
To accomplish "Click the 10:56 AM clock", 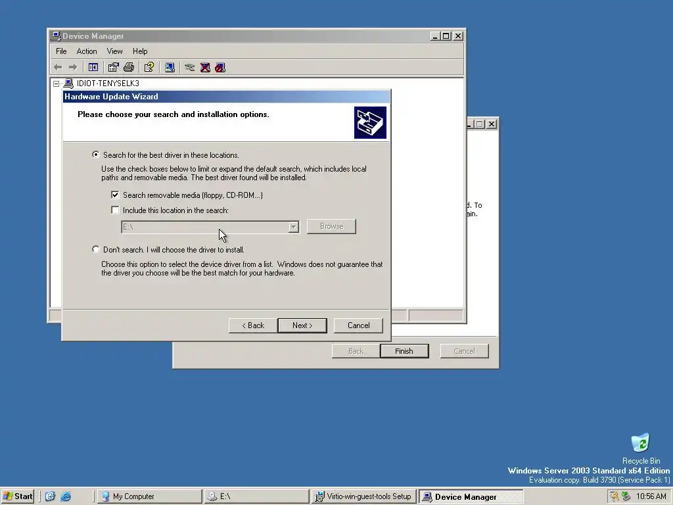I will pos(651,496).
